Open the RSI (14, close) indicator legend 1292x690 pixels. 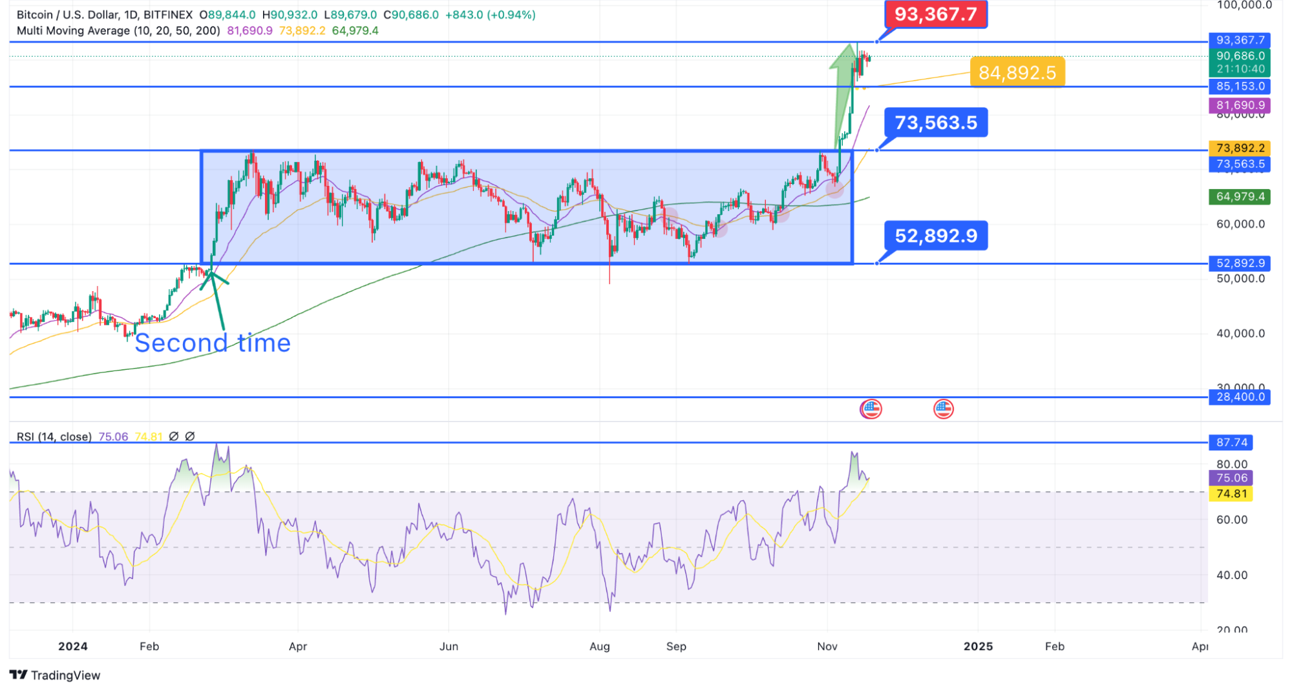(54, 436)
